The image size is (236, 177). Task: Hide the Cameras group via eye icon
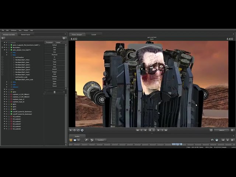pyautogui.click(x=4, y=43)
